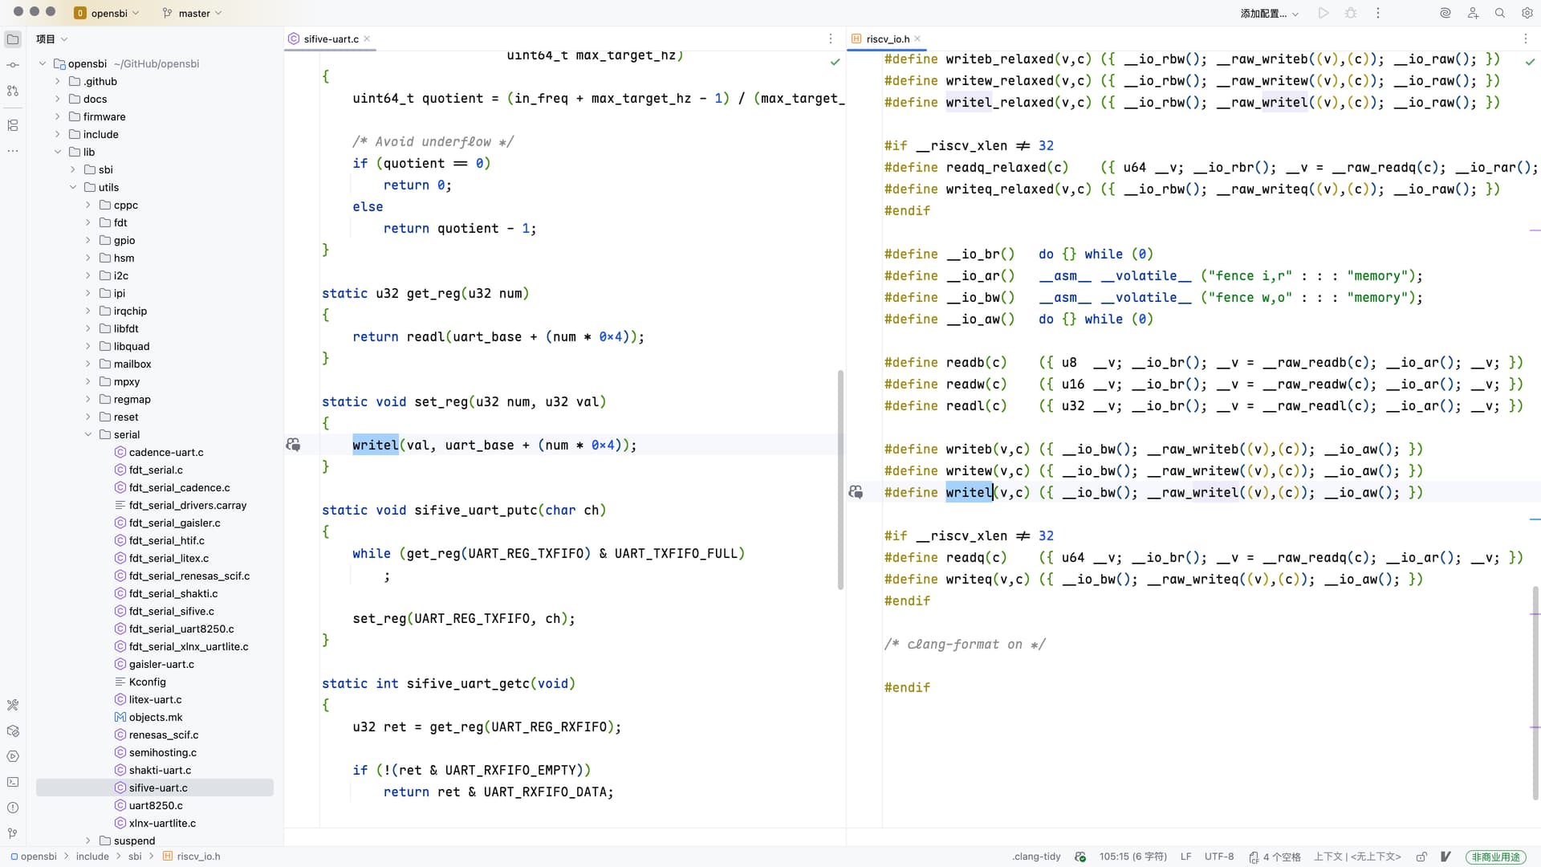
Task: Open tab options menu for sifive-uart.c editor
Action: coord(831,39)
